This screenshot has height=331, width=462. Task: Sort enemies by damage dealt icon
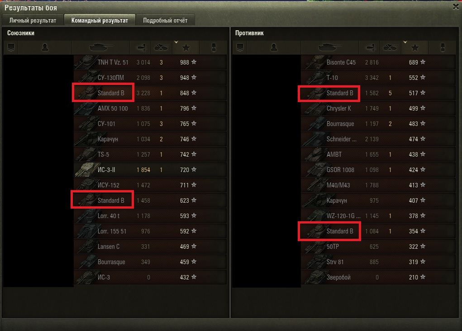[x=370, y=47]
